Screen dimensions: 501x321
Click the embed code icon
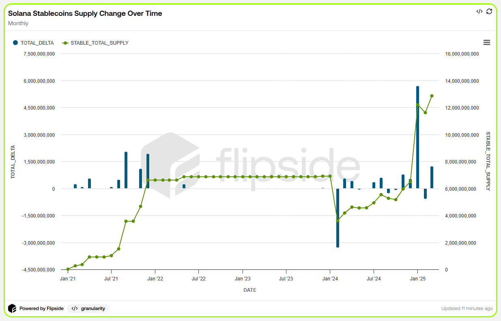point(479,11)
